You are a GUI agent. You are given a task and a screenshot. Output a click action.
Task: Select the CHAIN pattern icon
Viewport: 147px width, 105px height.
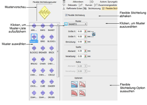(43, 59)
